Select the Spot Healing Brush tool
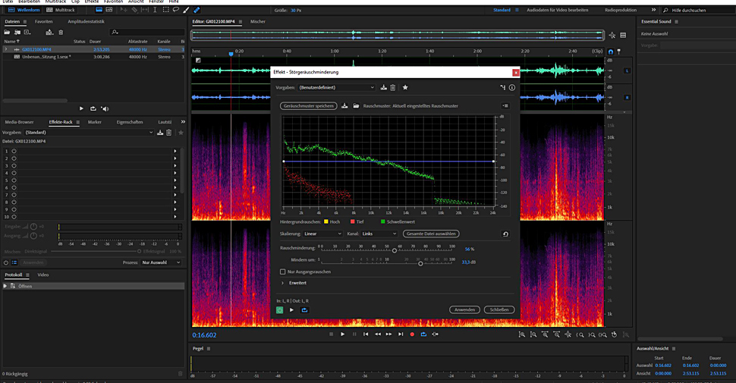 pos(197,10)
